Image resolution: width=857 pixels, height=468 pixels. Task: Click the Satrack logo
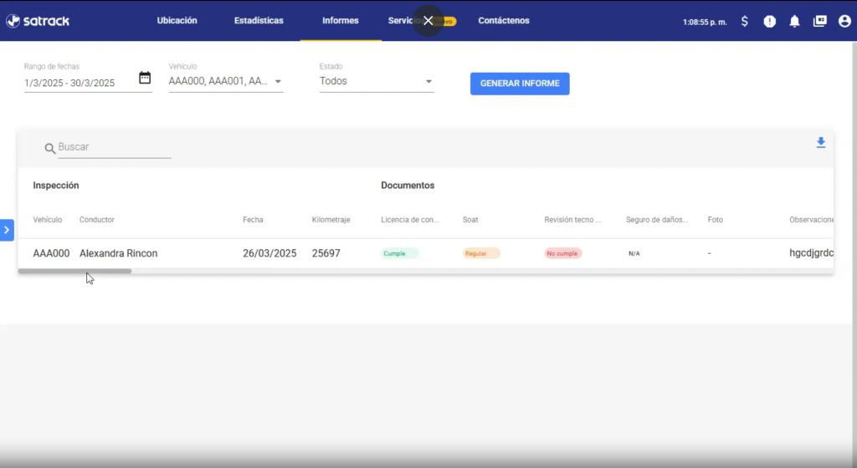(38, 21)
